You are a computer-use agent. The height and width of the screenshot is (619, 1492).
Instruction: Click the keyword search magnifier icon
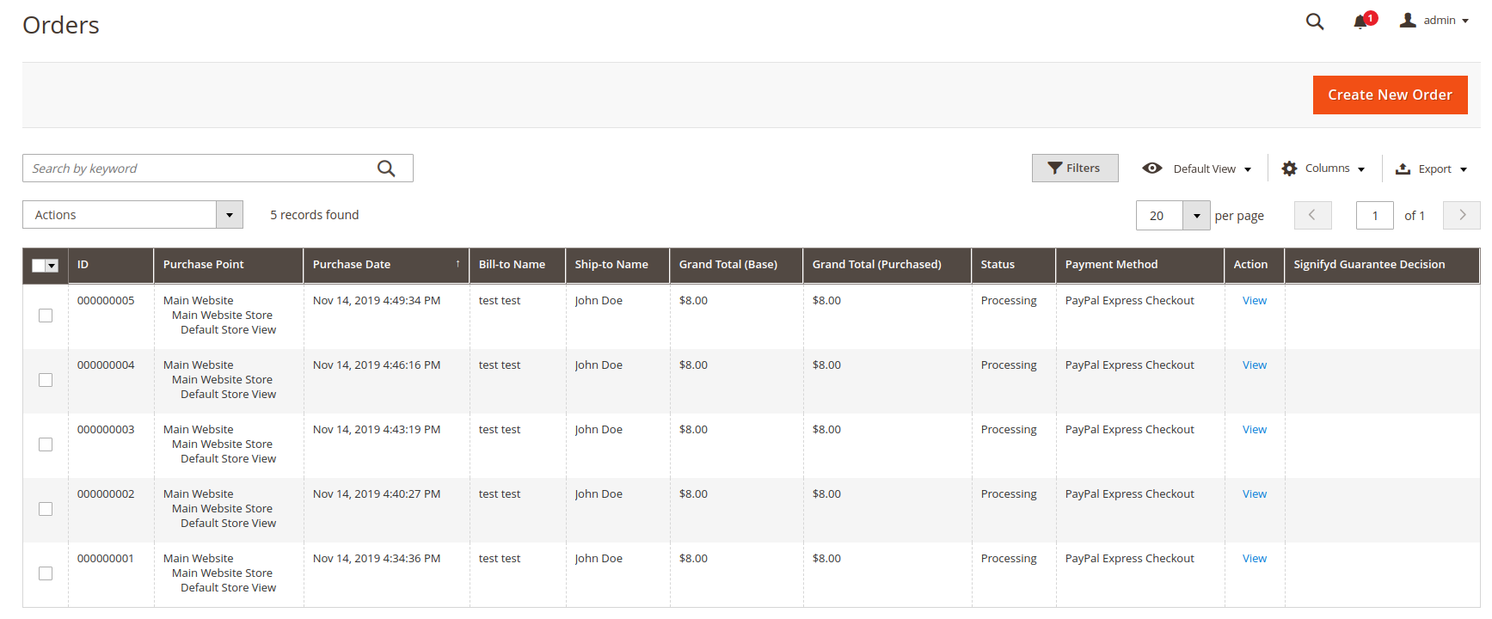[386, 169]
